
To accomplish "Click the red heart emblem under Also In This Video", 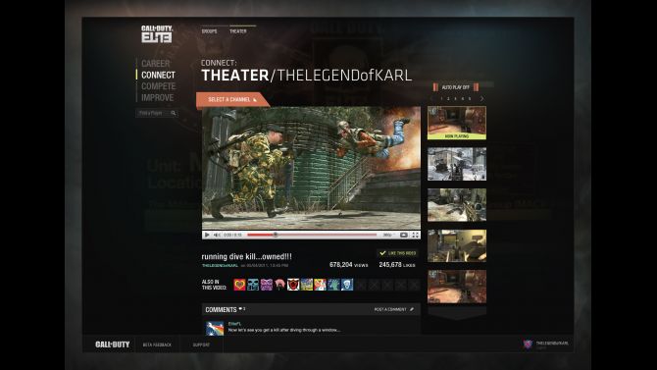I will tap(239, 285).
